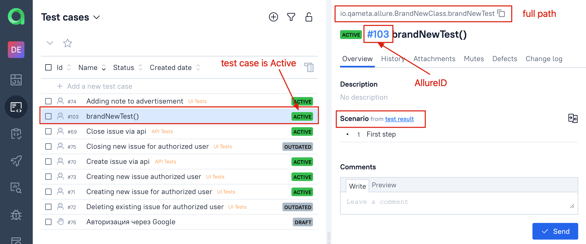Expand the Test cases title dropdown
The height and width of the screenshot is (244, 586).
click(x=96, y=17)
